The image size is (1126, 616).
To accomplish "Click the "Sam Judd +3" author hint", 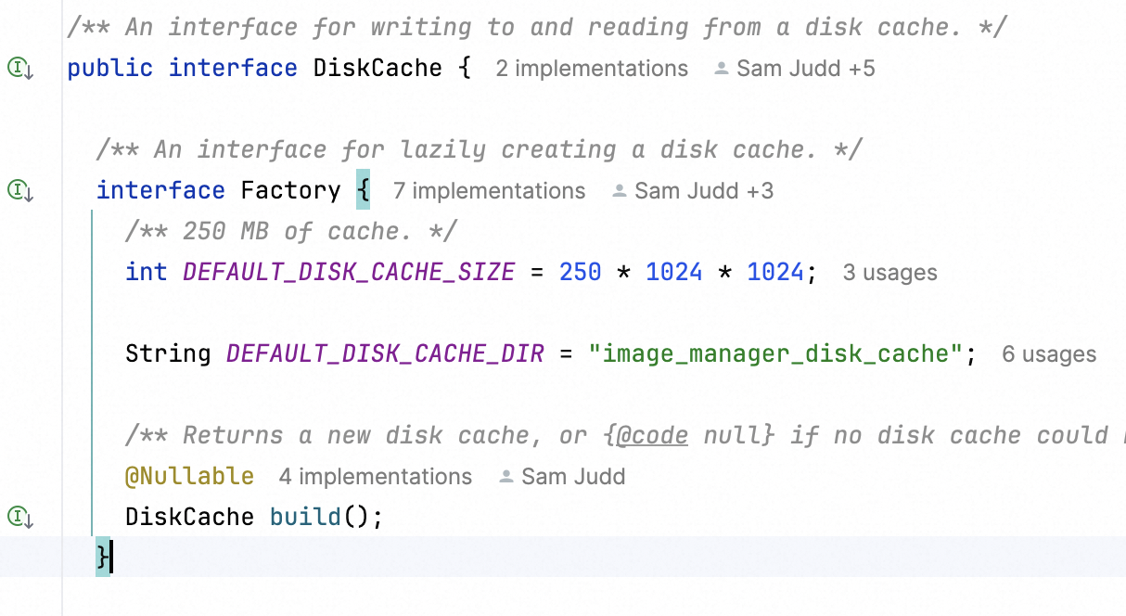I will click(703, 191).
